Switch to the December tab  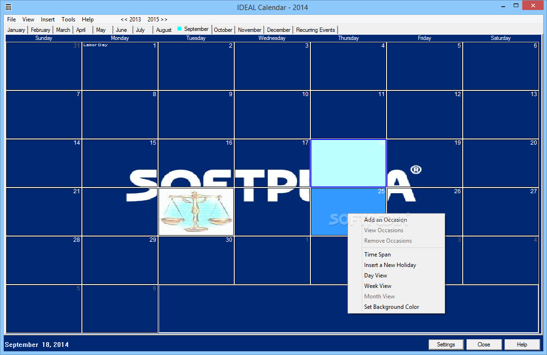coord(278,30)
